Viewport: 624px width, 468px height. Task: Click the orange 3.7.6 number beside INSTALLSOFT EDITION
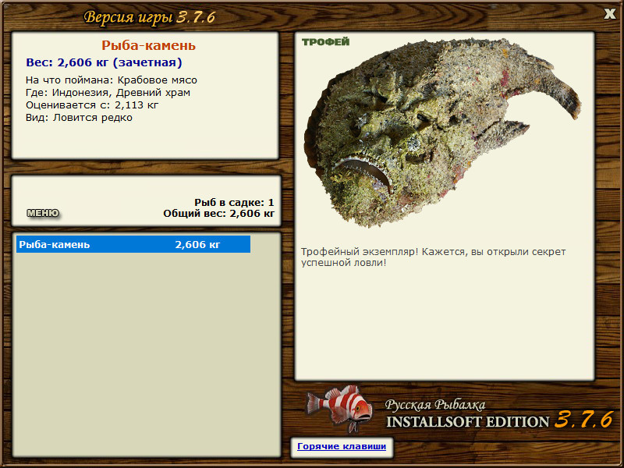583,419
